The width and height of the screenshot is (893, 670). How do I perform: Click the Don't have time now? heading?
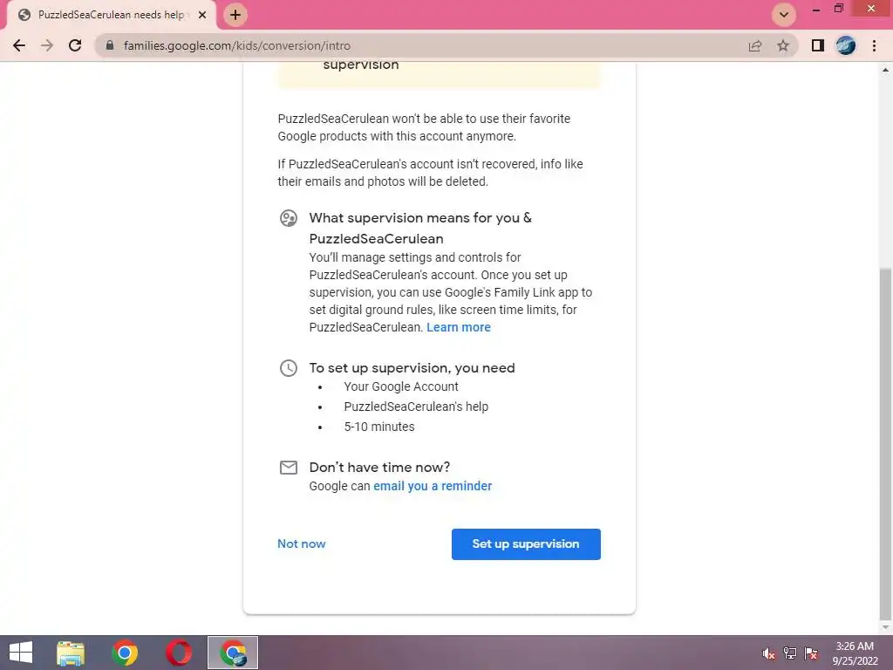pos(379,468)
